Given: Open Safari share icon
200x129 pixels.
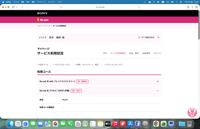Looking at the screenshot, I should coord(188,7).
